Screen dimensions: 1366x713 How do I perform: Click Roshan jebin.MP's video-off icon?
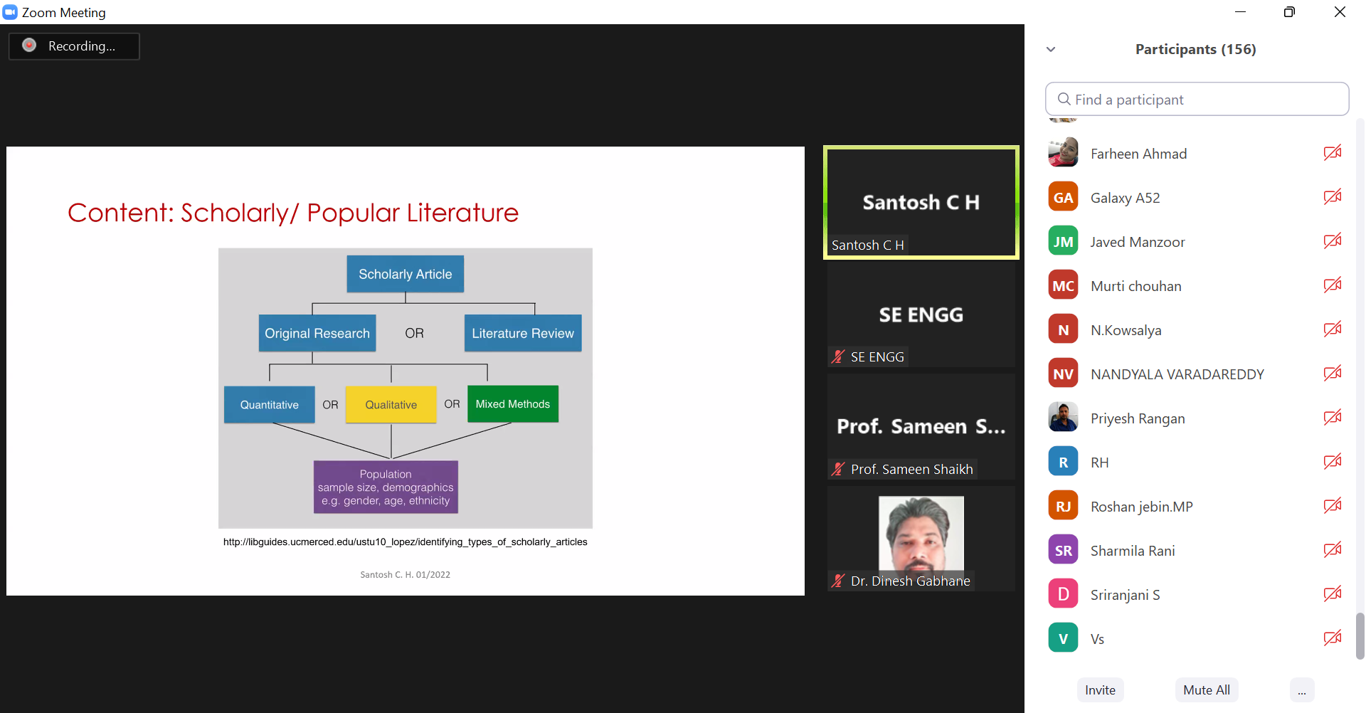[1333, 505]
